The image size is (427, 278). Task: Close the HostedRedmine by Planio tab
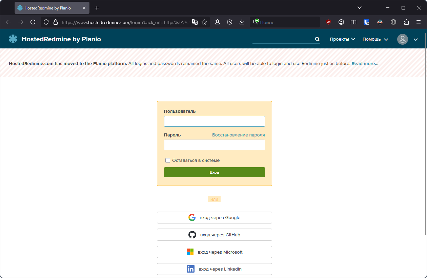[84, 8]
